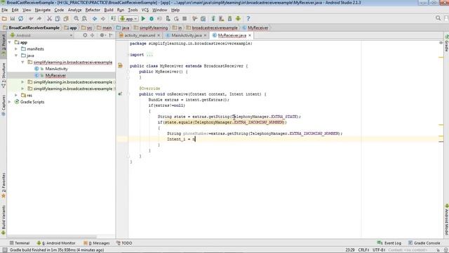449x253 pixels.
Task: Click the Save All toolbar icon
Action: click(13, 19)
